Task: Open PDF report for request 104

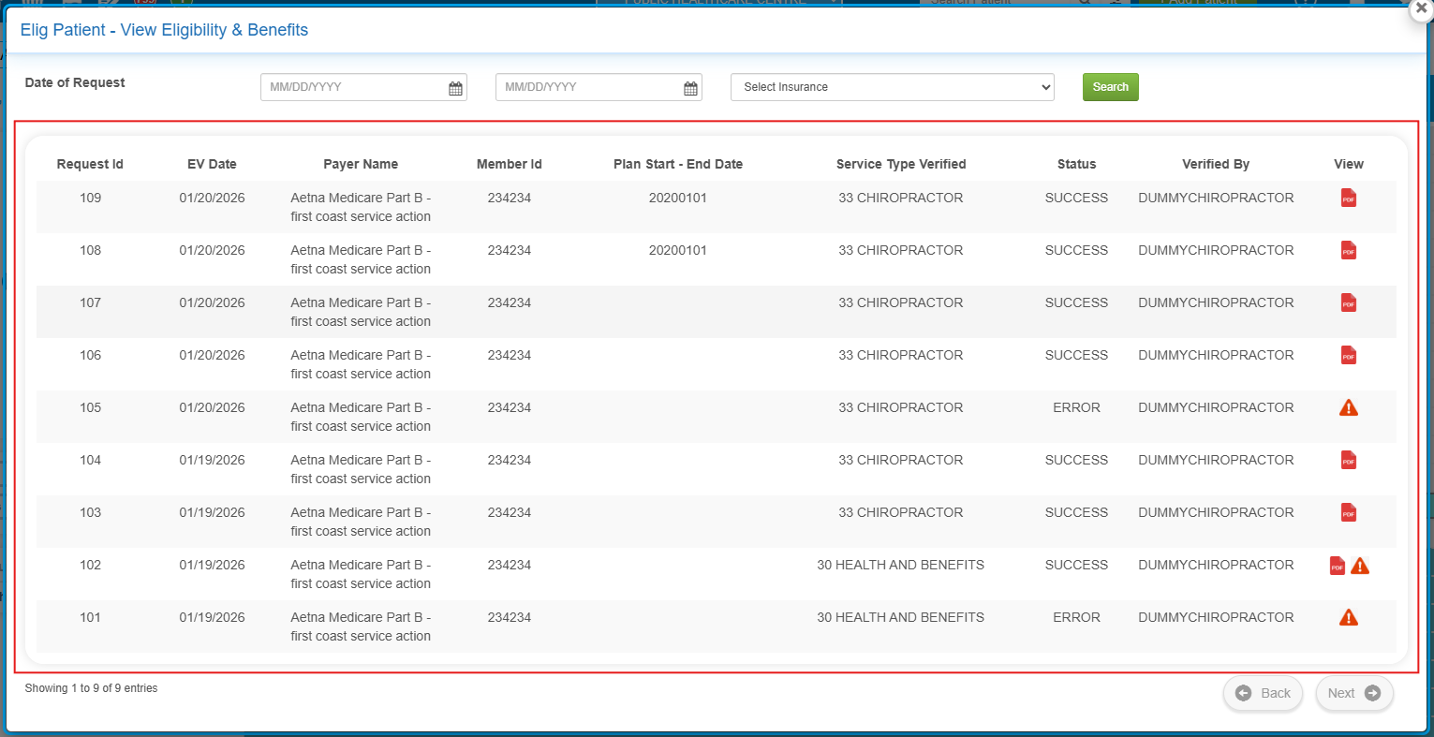Action: pos(1348,461)
